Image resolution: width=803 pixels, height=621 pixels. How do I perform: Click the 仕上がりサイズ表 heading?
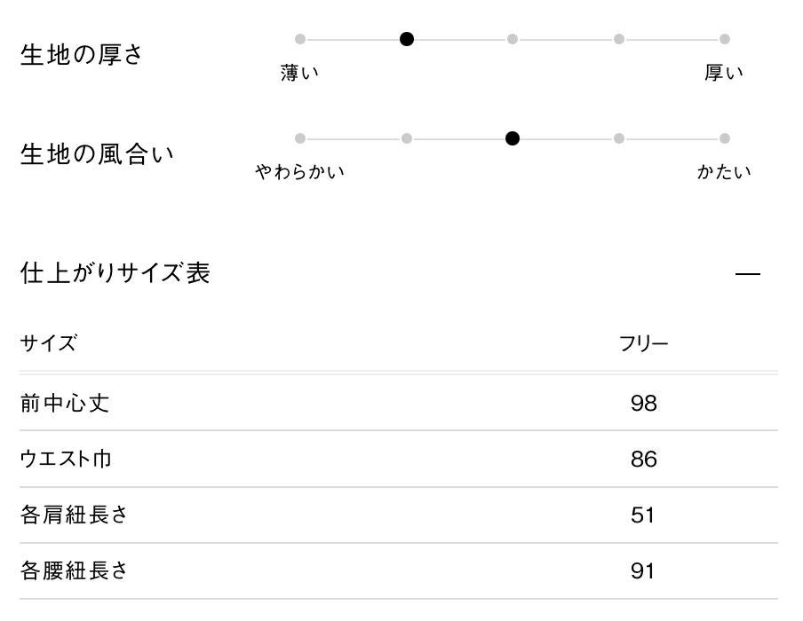[x=115, y=273]
